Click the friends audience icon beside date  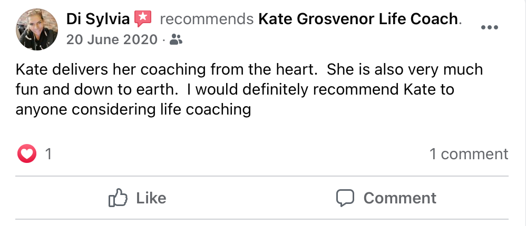177,39
